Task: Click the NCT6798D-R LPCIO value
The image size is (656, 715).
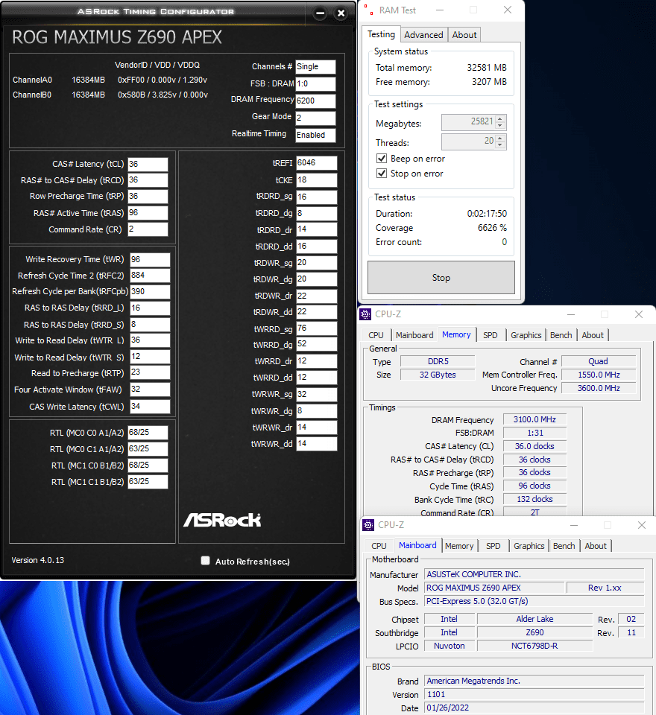Action: 534,646
